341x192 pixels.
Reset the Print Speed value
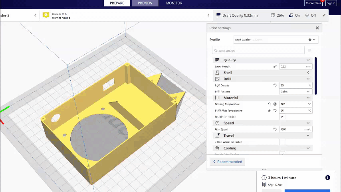(275, 129)
